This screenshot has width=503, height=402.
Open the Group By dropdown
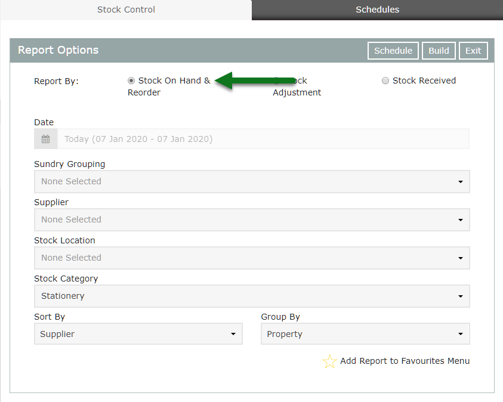(365, 334)
